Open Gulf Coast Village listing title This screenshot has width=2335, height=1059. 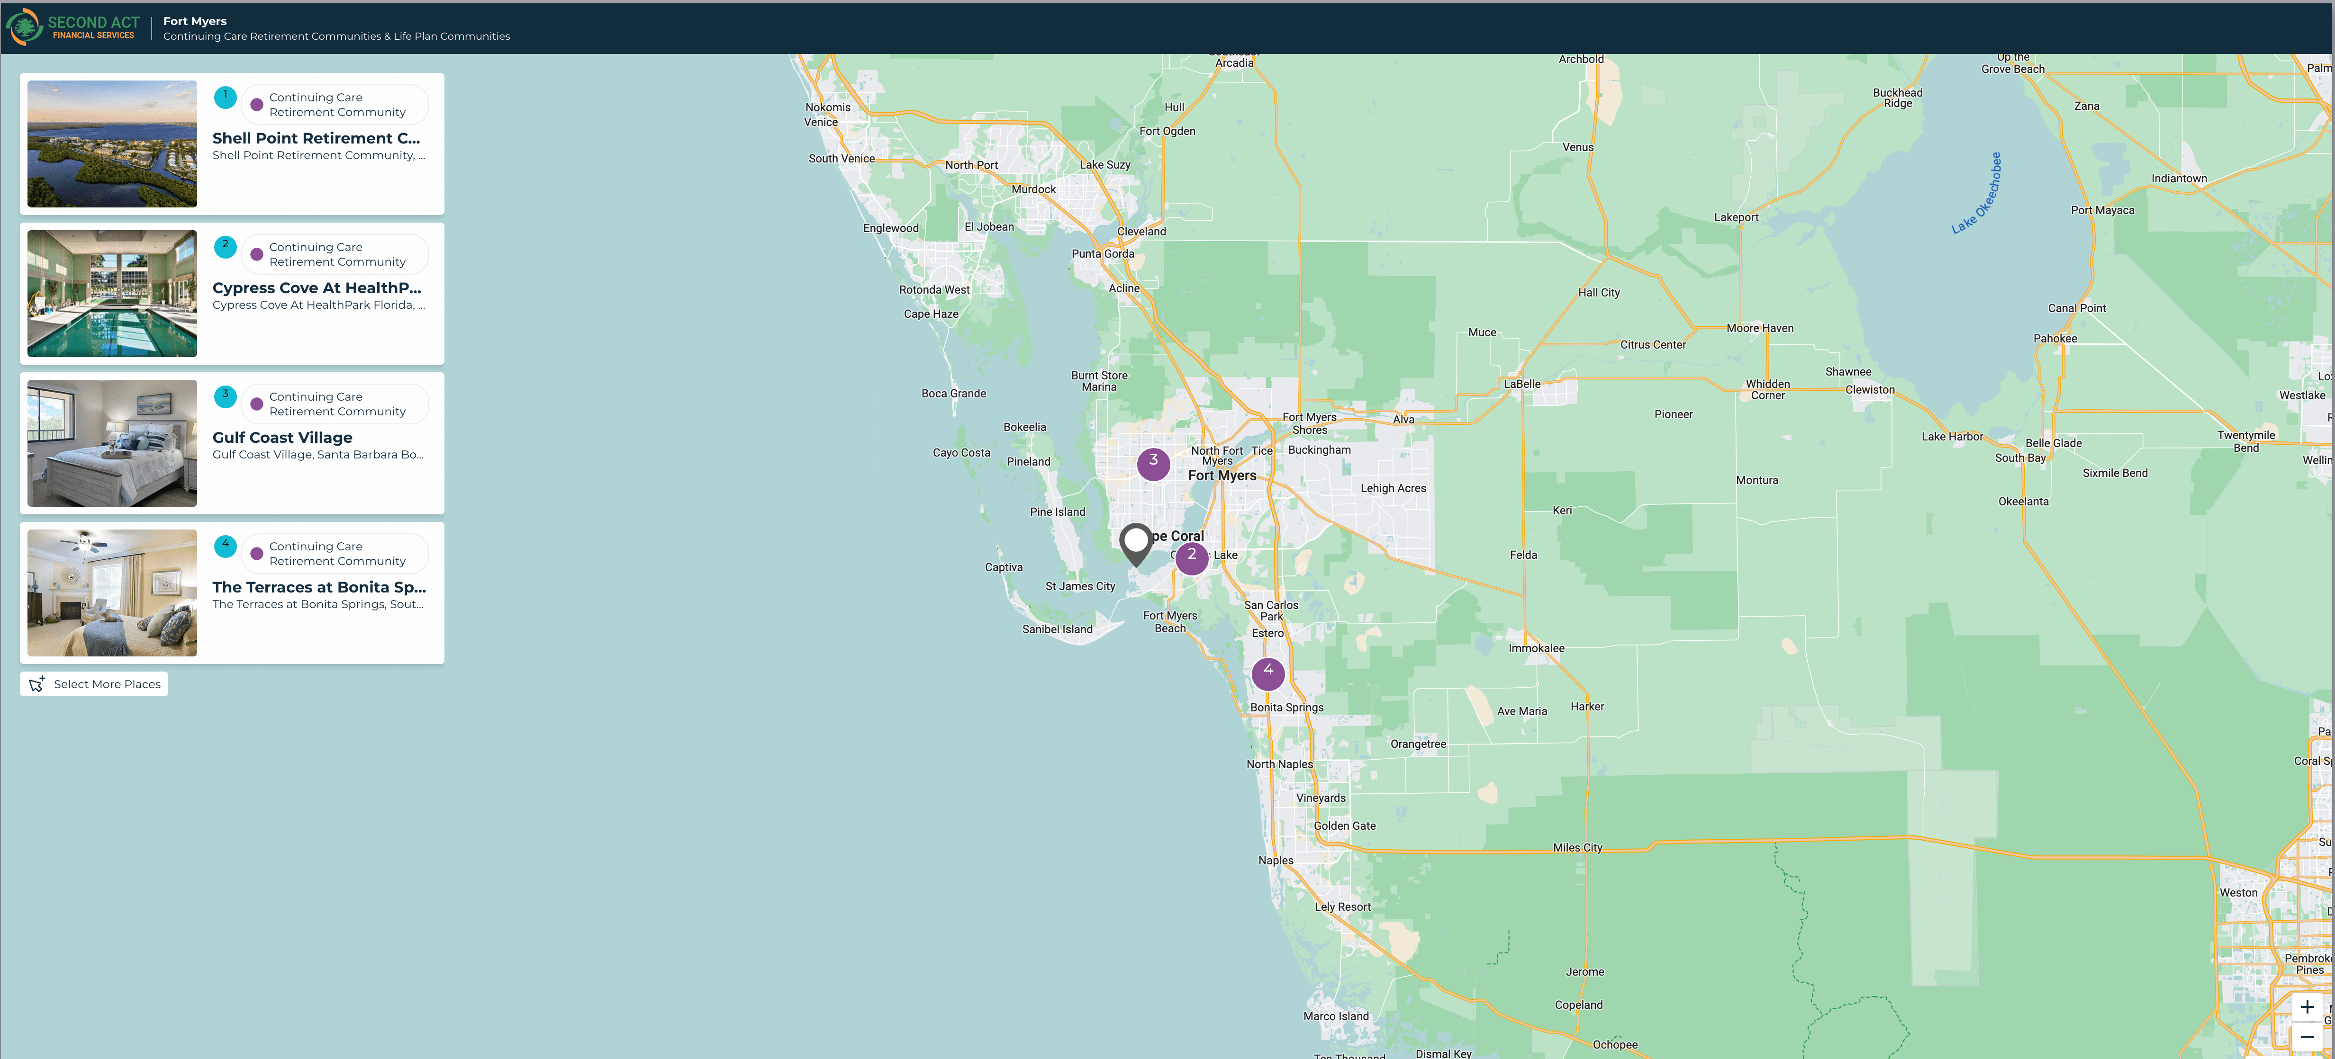tap(282, 438)
